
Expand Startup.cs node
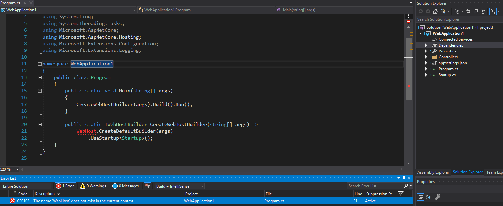(x=426, y=75)
